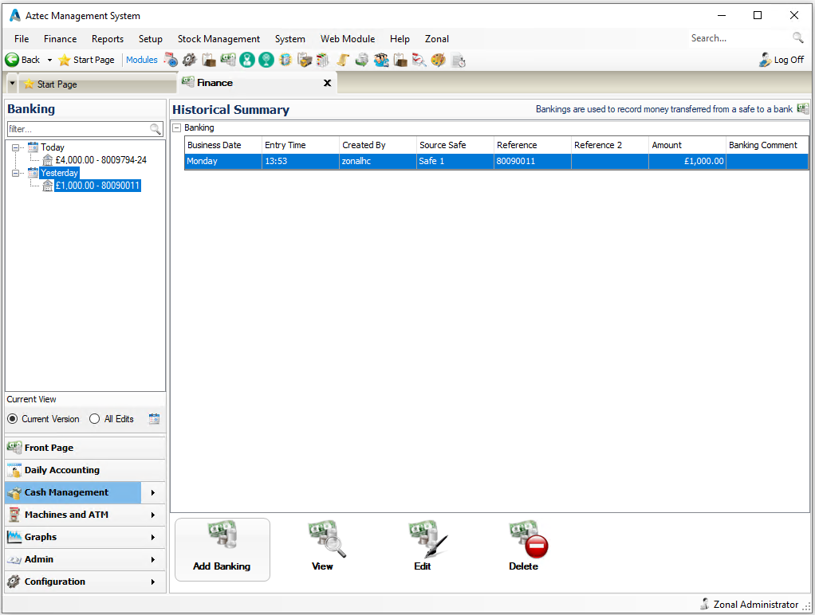The height and width of the screenshot is (615, 815).
Task: Collapse the Today tree node
Action: pyautogui.click(x=16, y=147)
